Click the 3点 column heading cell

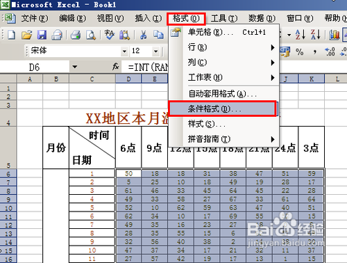pyautogui.click(x=312, y=148)
